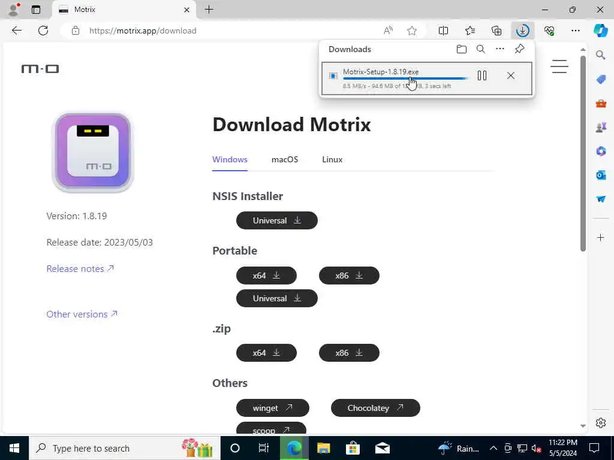Switch to the macOS tab
Image resolution: width=614 pixels, height=460 pixels.
coord(285,159)
